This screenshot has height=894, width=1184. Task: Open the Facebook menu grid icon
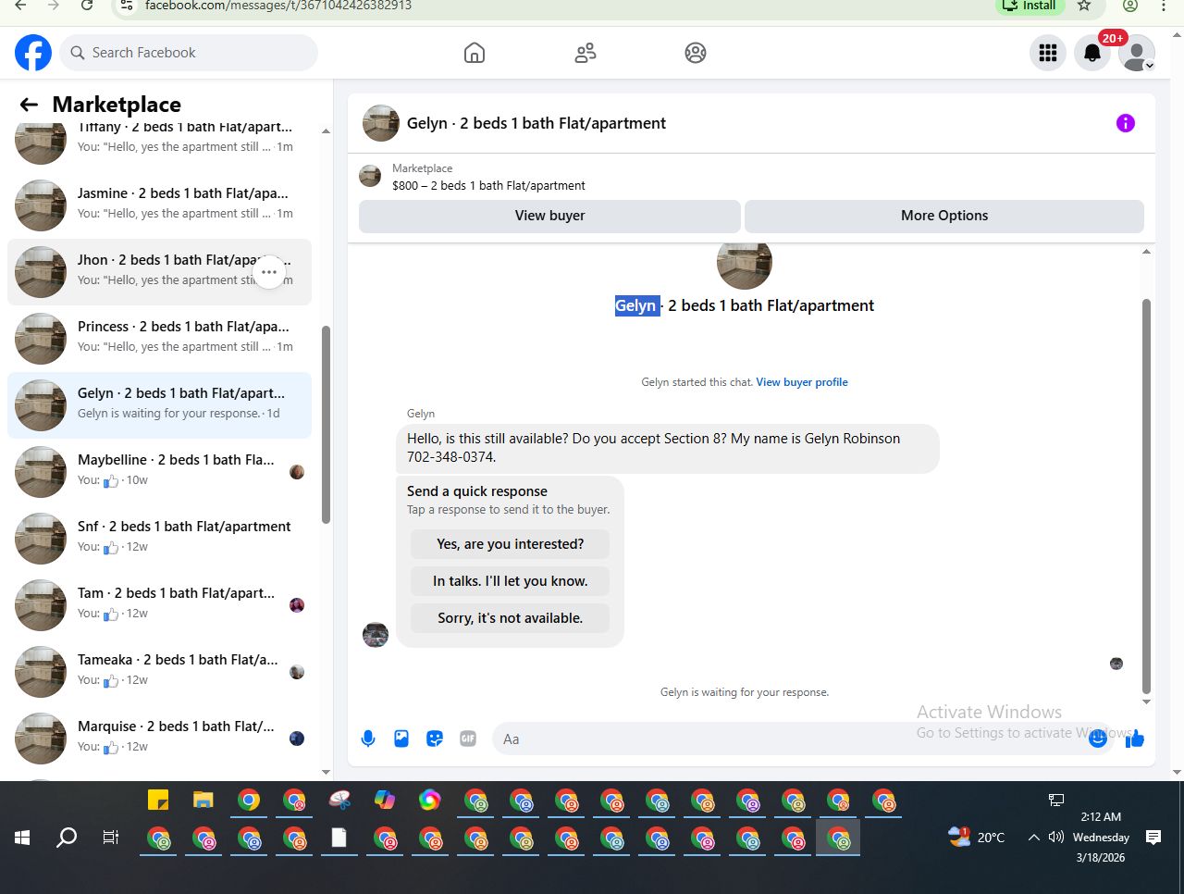click(1048, 53)
